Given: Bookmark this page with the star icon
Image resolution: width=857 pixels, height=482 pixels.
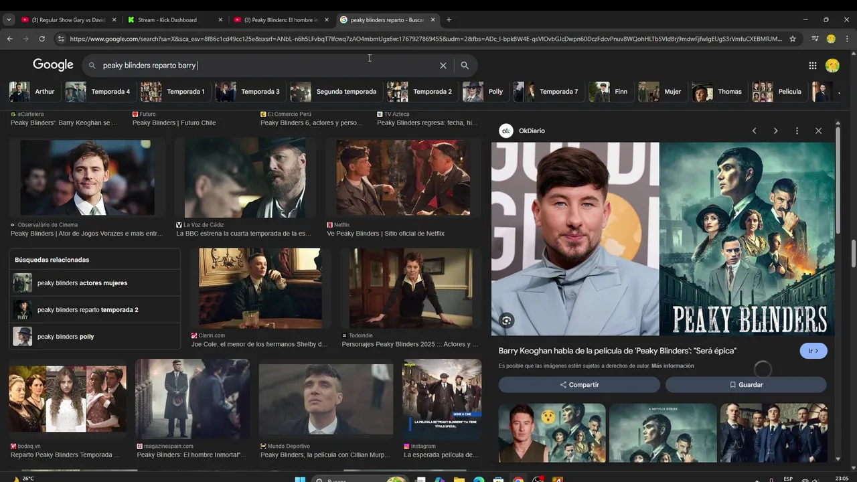Looking at the screenshot, I should (793, 39).
